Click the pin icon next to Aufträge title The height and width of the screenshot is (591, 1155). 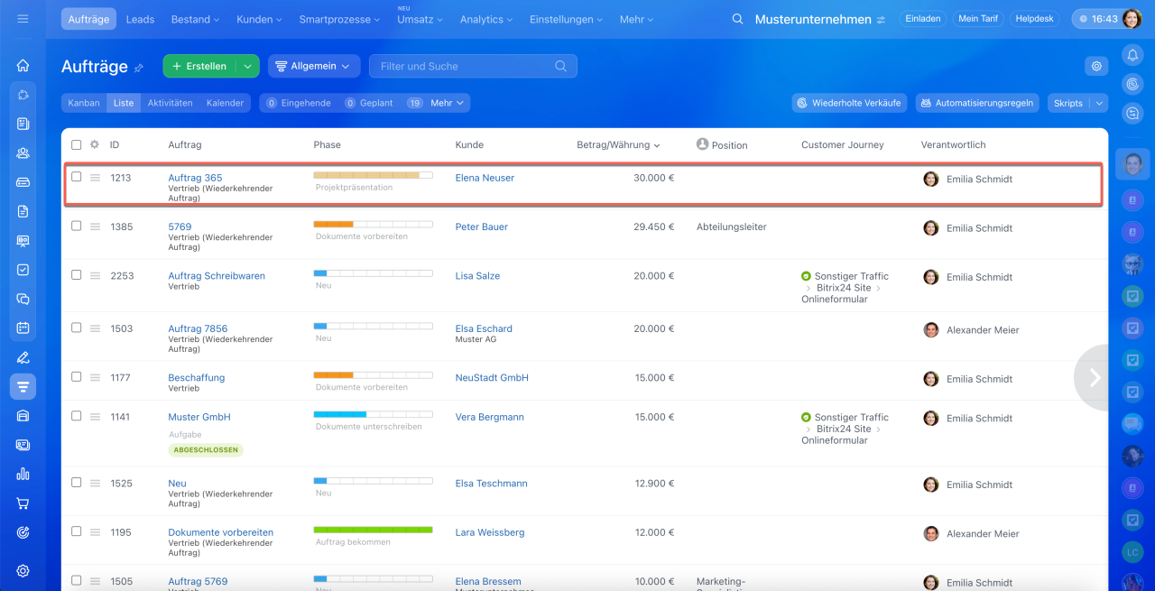pyautogui.click(x=139, y=68)
